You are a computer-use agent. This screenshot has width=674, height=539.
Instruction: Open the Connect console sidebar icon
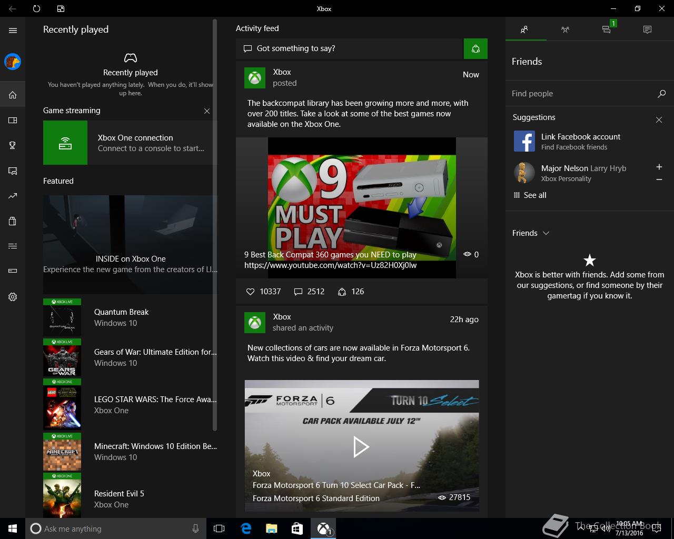click(13, 271)
